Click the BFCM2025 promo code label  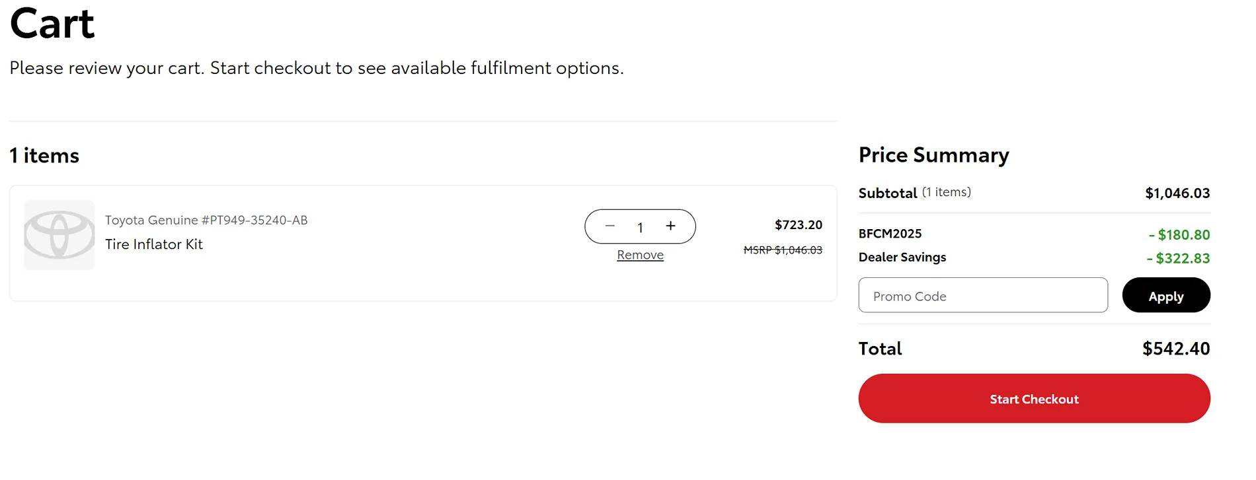point(890,234)
